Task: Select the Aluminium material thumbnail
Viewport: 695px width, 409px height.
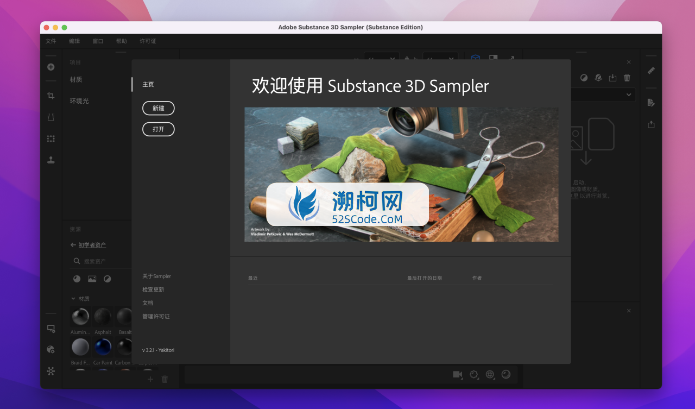Action: (x=80, y=316)
